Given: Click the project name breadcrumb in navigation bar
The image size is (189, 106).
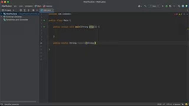Looking at the screenshot, I should [x=6, y=6].
